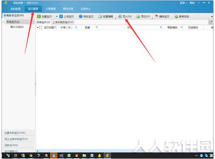The height and width of the screenshot is (159, 215).
Task: Click the 导出CSV export icon
Action: [138, 16]
